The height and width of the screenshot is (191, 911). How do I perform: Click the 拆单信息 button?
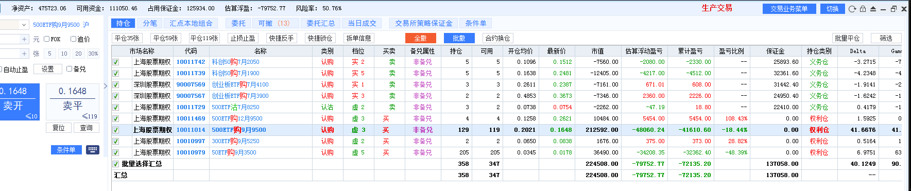359,38
